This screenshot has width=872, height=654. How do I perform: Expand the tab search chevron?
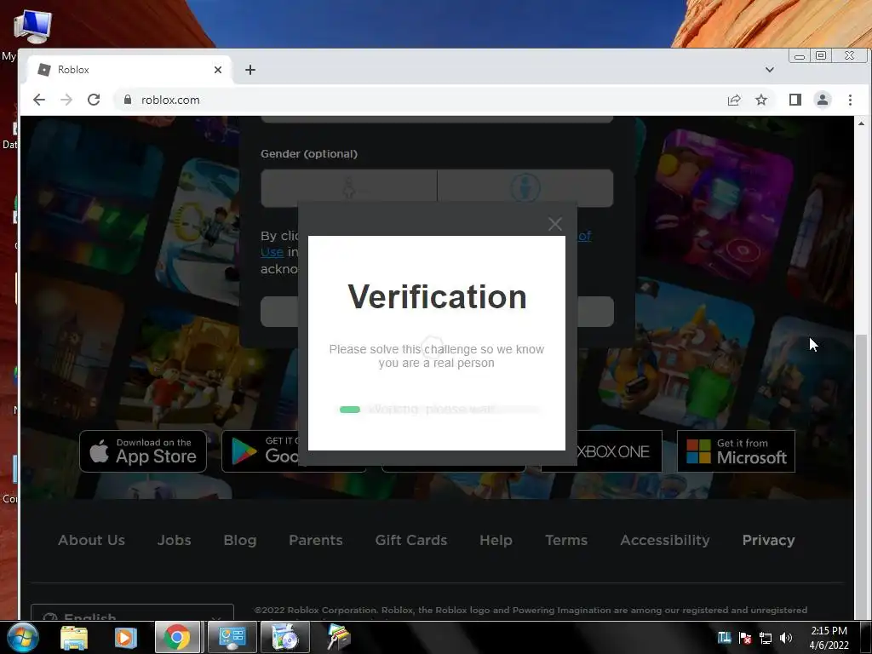coord(770,70)
